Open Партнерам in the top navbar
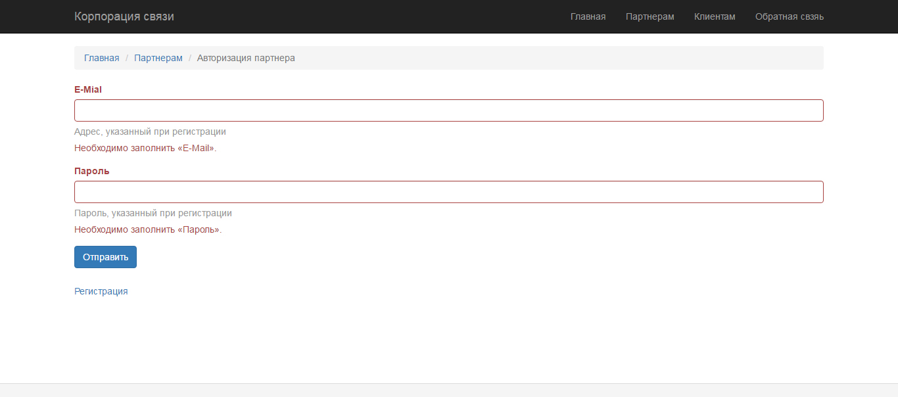This screenshot has height=397, width=898. tap(650, 16)
